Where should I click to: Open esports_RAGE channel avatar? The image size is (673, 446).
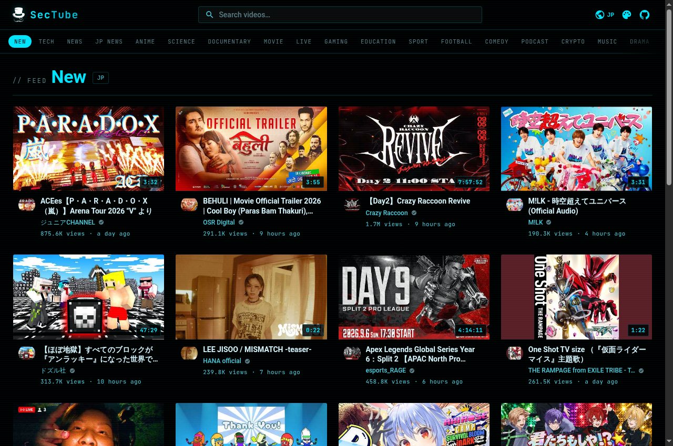[352, 353]
